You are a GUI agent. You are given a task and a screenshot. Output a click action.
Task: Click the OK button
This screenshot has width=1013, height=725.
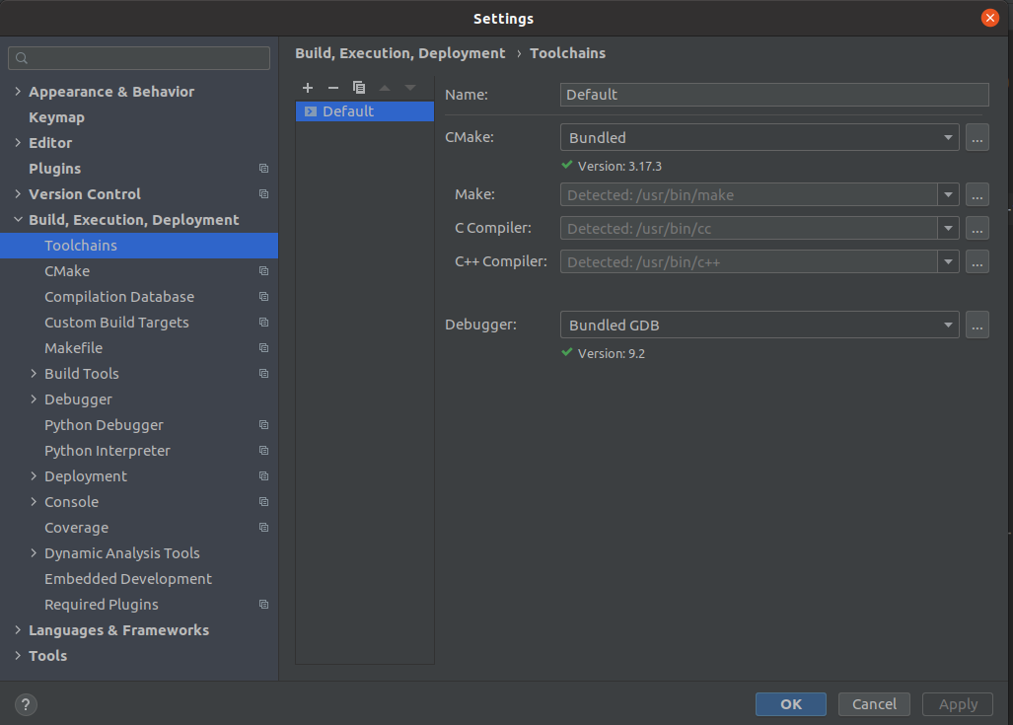tap(791, 704)
